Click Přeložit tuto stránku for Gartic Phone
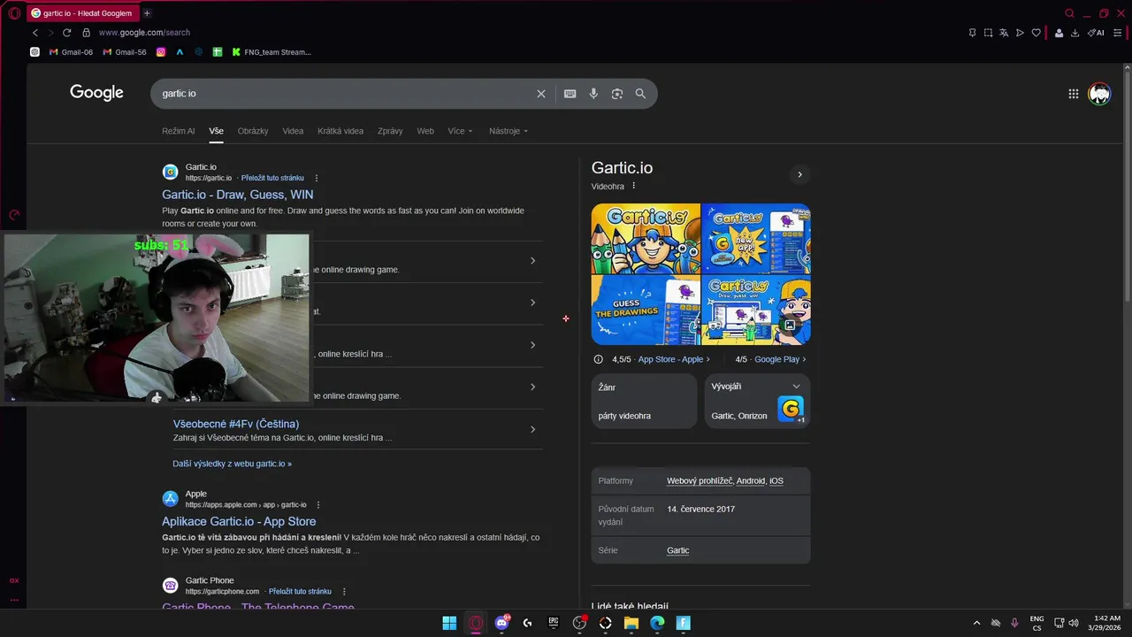This screenshot has height=637, width=1132. 300,591
